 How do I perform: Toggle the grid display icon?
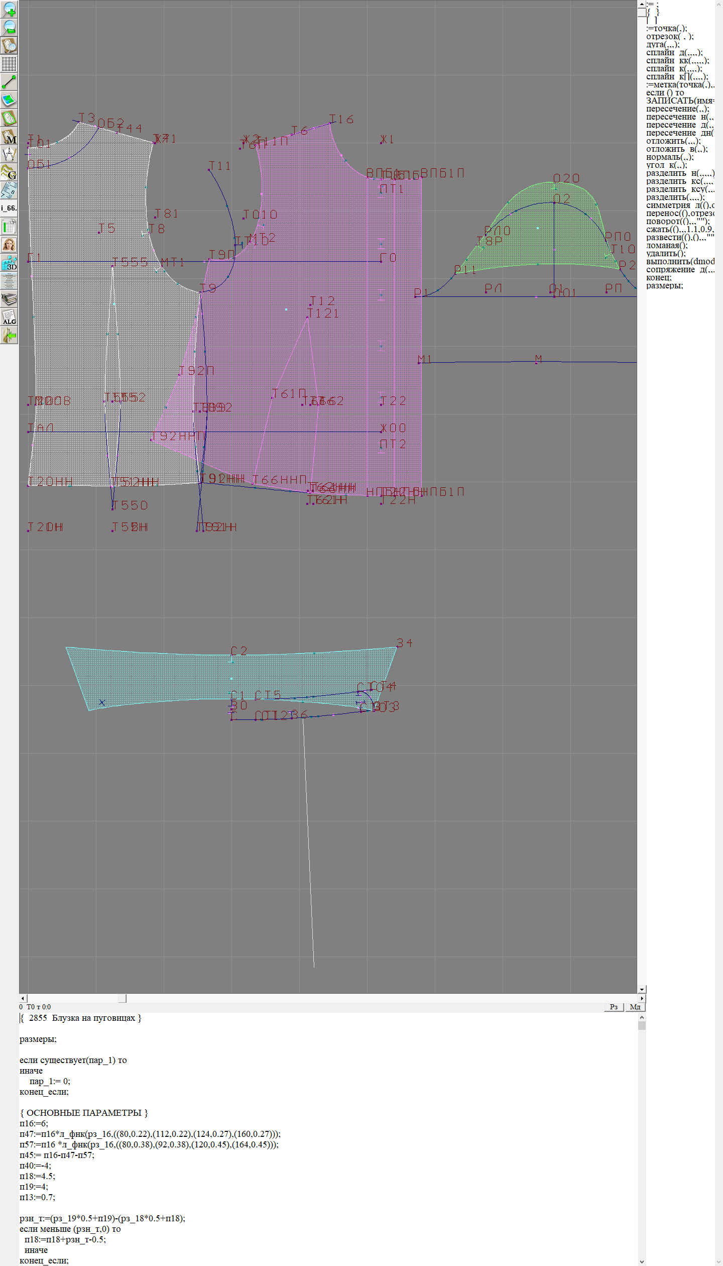coord(9,64)
